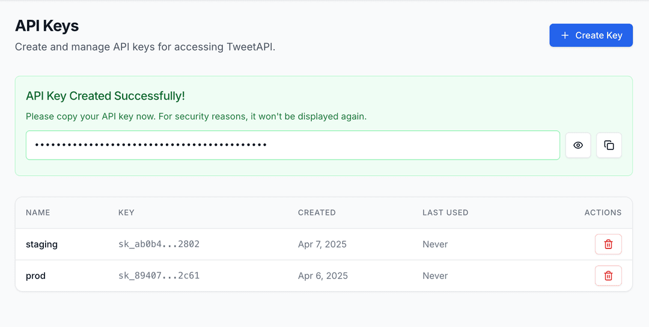Click the KEY column header
The height and width of the screenshot is (327, 649).
(x=126, y=212)
